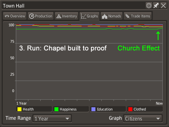Open the Production tab

click(x=41, y=16)
